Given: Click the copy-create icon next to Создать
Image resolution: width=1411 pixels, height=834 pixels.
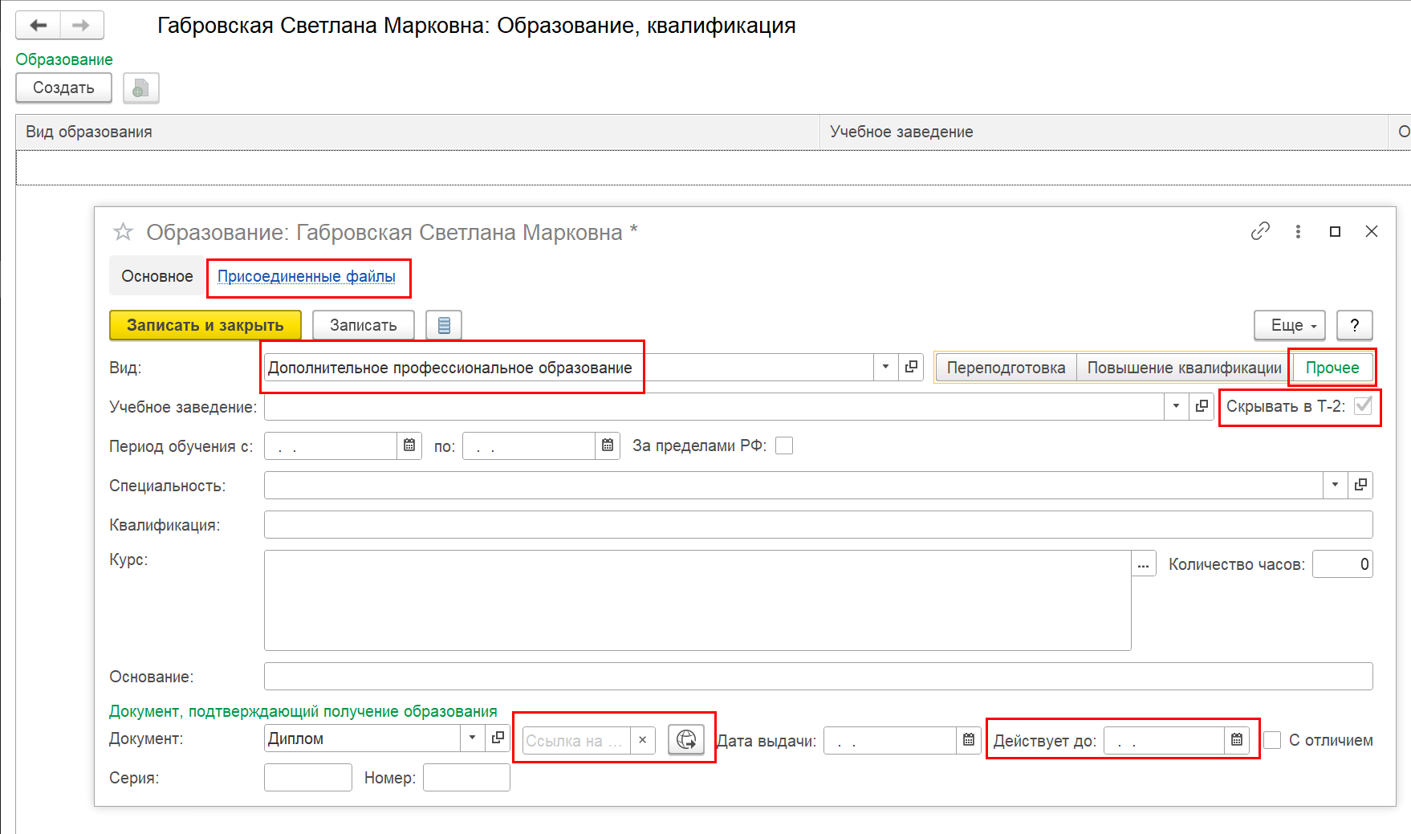Looking at the screenshot, I should click(140, 87).
